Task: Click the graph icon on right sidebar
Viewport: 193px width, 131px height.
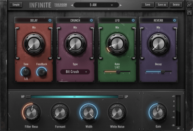Action: pyautogui.click(x=189, y=5)
